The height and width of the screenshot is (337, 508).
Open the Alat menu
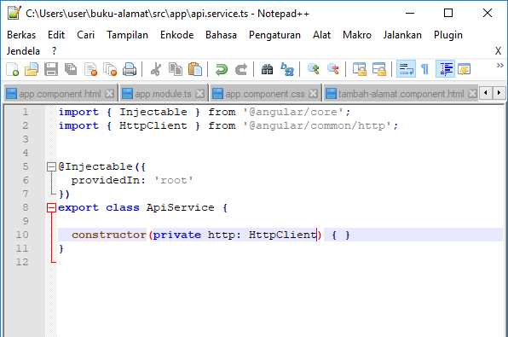point(321,35)
